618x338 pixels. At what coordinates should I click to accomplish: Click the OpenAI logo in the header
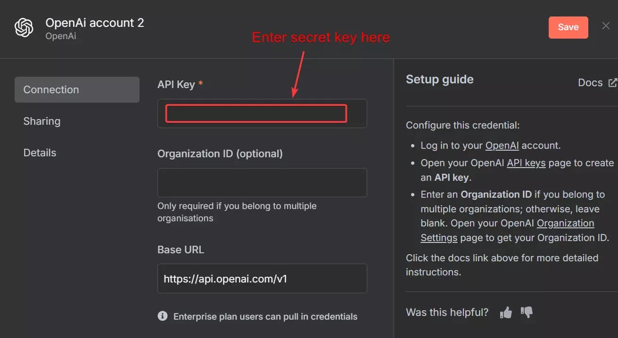click(x=23, y=27)
